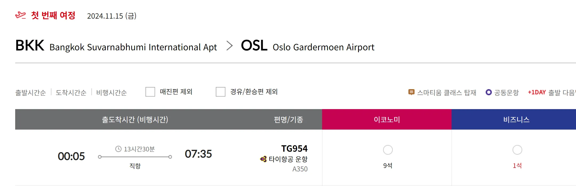Click the 출도착시간 (비행시간) column header

(135, 119)
